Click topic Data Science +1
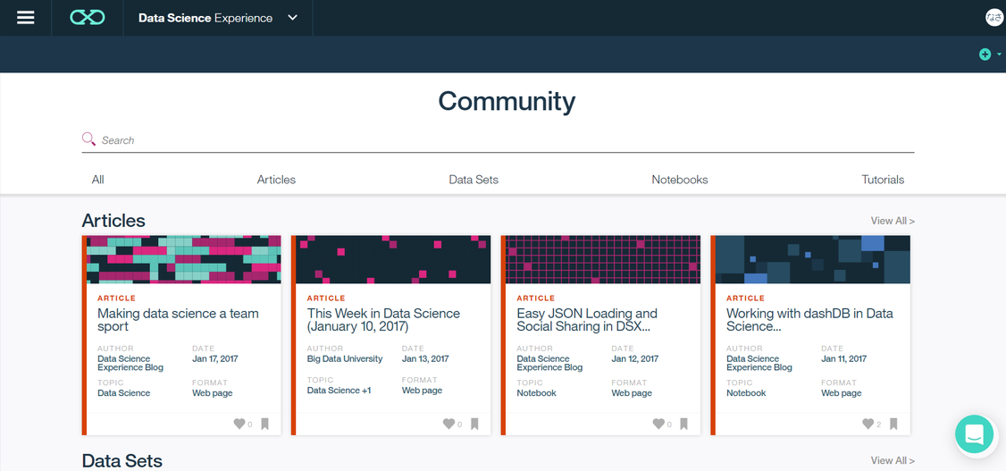1006x471 pixels. [x=339, y=391]
